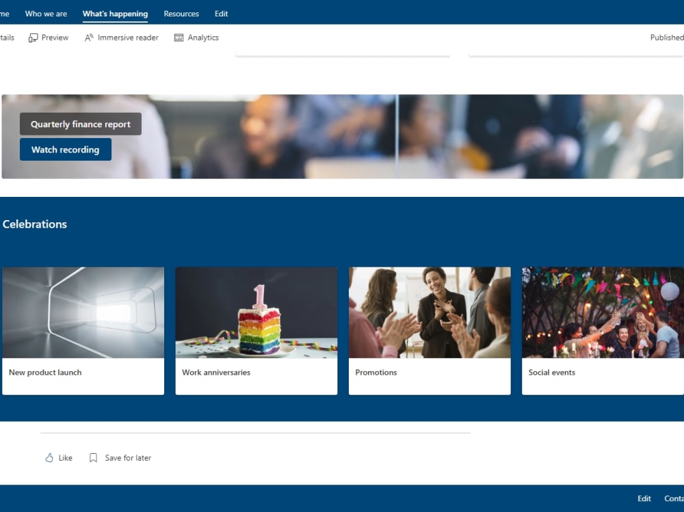Click the Immersive reader label

click(128, 38)
